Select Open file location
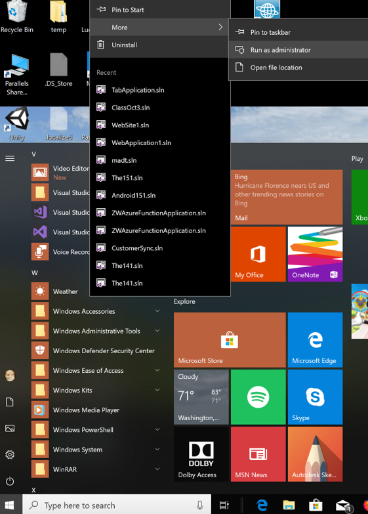The width and height of the screenshot is (368, 514). [298, 68]
